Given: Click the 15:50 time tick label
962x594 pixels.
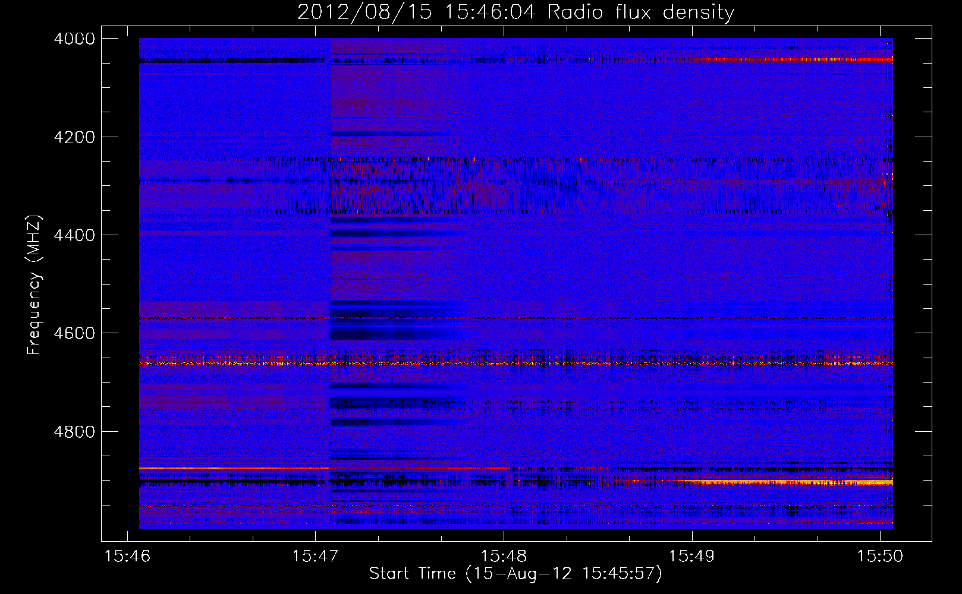Looking at the screenshot, I should [x=879, y=557].
